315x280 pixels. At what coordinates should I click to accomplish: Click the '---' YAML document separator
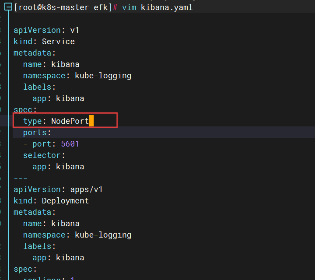click(21, 178)
